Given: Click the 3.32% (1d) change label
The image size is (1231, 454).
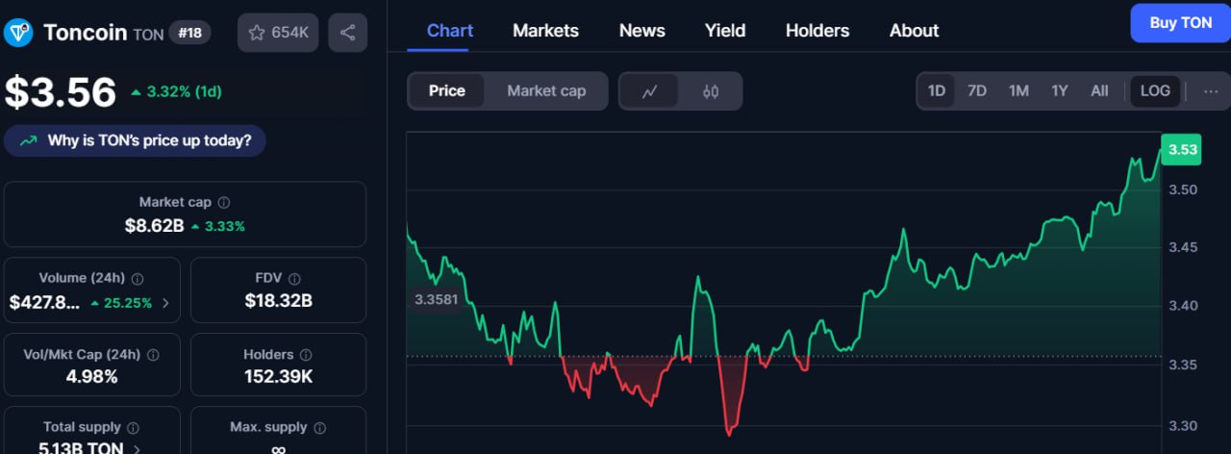Looking at the screenshot, I should (177, 91).
